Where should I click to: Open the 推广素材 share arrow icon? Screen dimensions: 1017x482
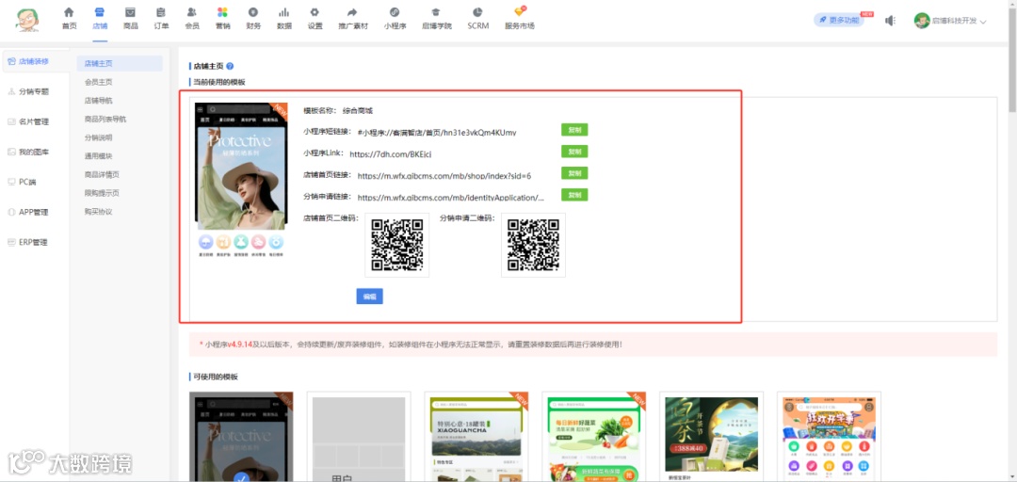click(353, 12)
